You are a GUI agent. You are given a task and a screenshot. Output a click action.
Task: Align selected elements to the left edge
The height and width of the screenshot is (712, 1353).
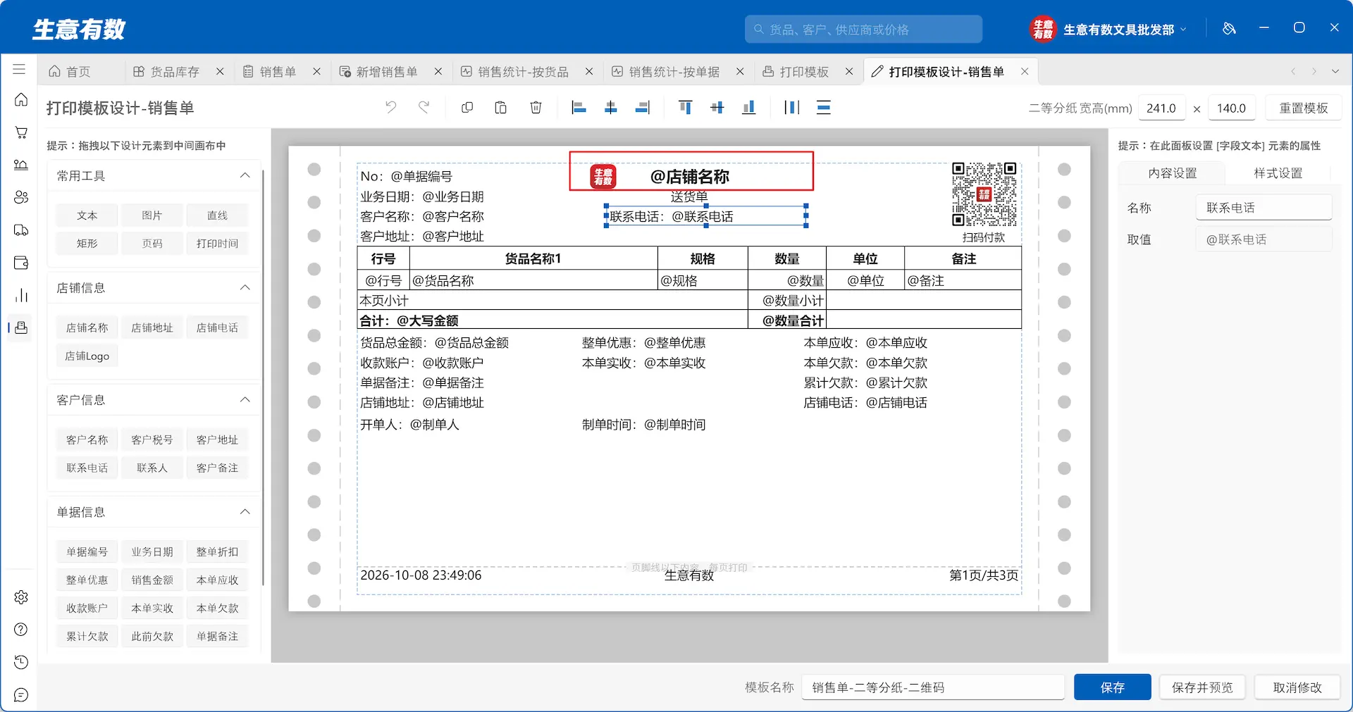pyautogui.click(x=579, y=107)
